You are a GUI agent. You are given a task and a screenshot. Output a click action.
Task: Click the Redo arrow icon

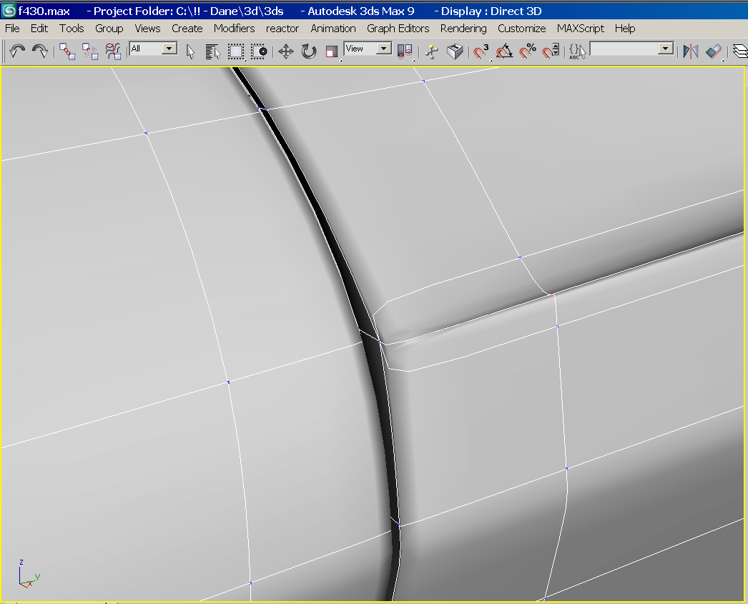coord(40,51)
